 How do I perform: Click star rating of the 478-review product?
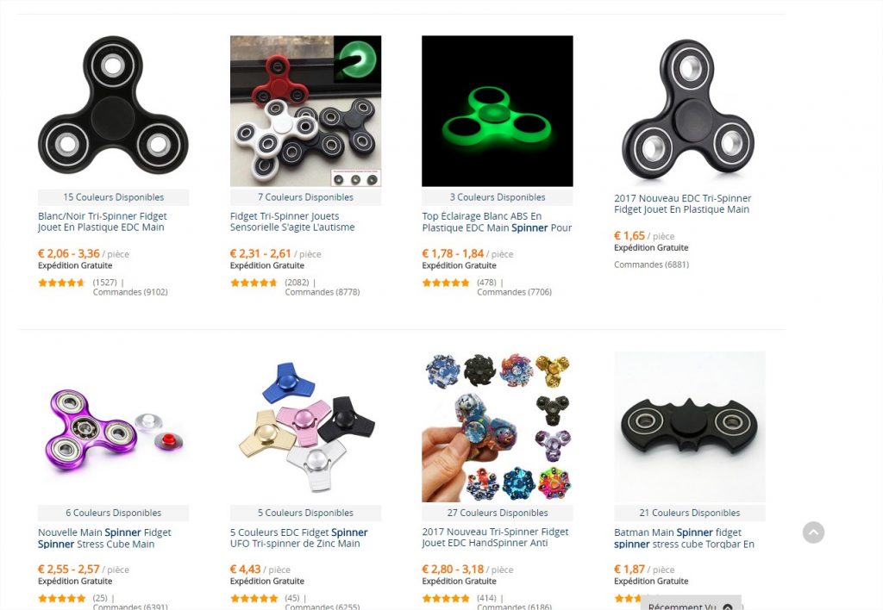(446, 283)
